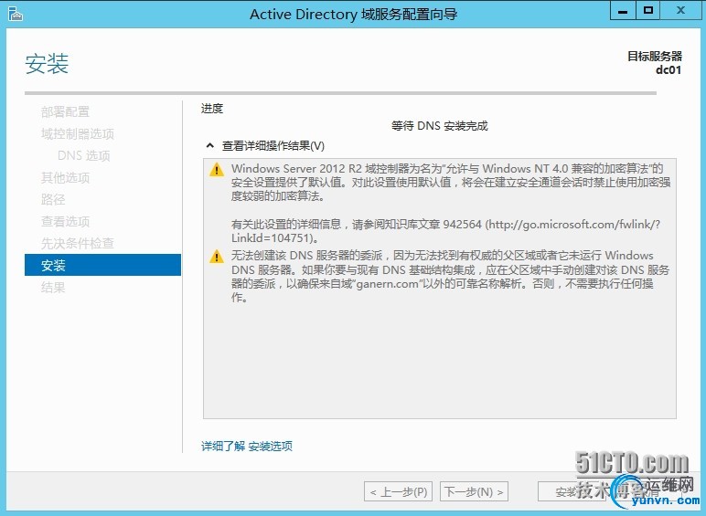Click the DNS delegation warning icon
706x516 pixels.
(x=217, y=257)
